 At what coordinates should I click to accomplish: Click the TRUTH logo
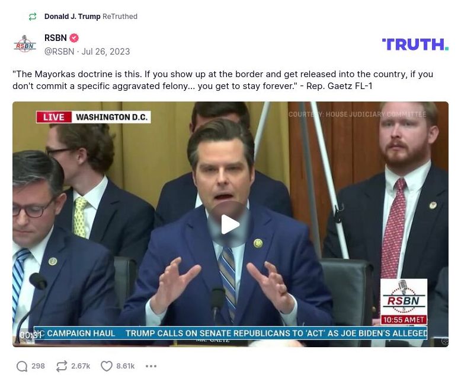click(415, 45)
